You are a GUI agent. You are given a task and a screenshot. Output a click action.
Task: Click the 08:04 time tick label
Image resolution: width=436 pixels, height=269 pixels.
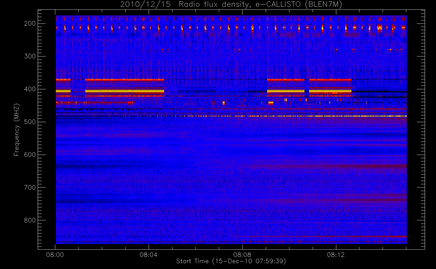148,255
